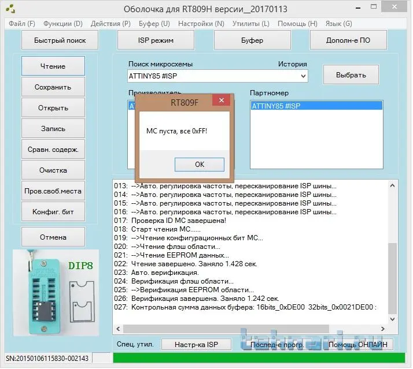Click the log horizontal scrollbar thumb

(x=226, y=329)
